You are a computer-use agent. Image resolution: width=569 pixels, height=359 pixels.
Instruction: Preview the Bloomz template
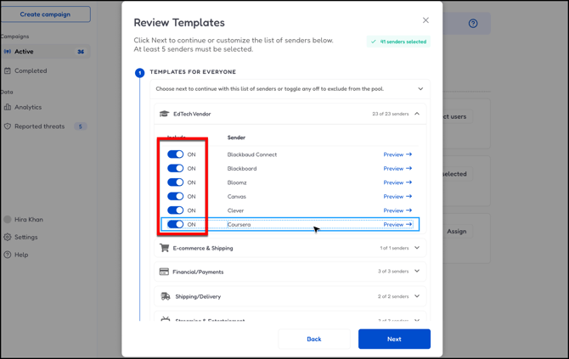[x=397, y=182]
